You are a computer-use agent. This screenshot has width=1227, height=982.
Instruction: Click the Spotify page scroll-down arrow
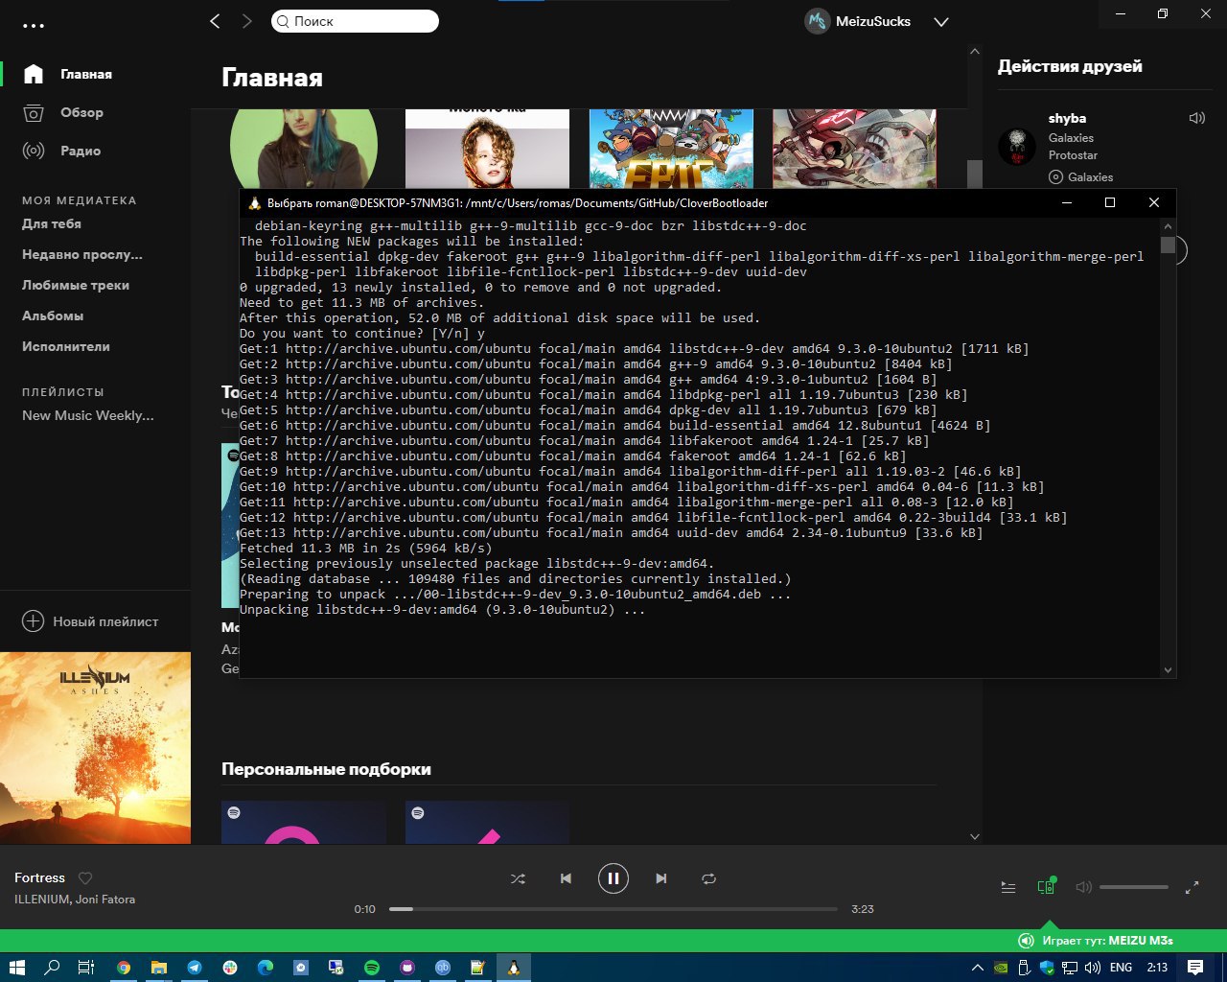tap(975, 836)
